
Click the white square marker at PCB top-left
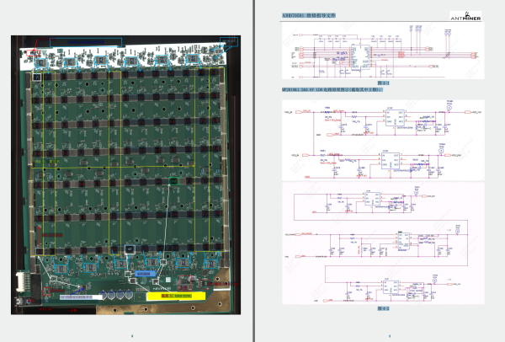[36, 77]
